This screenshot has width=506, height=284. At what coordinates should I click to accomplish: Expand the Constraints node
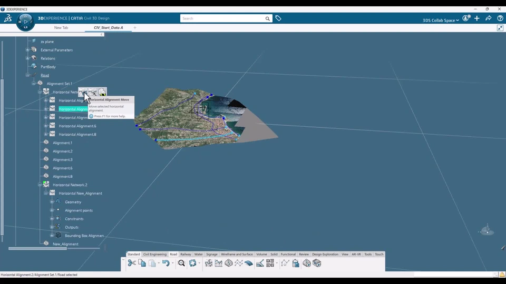52,219
